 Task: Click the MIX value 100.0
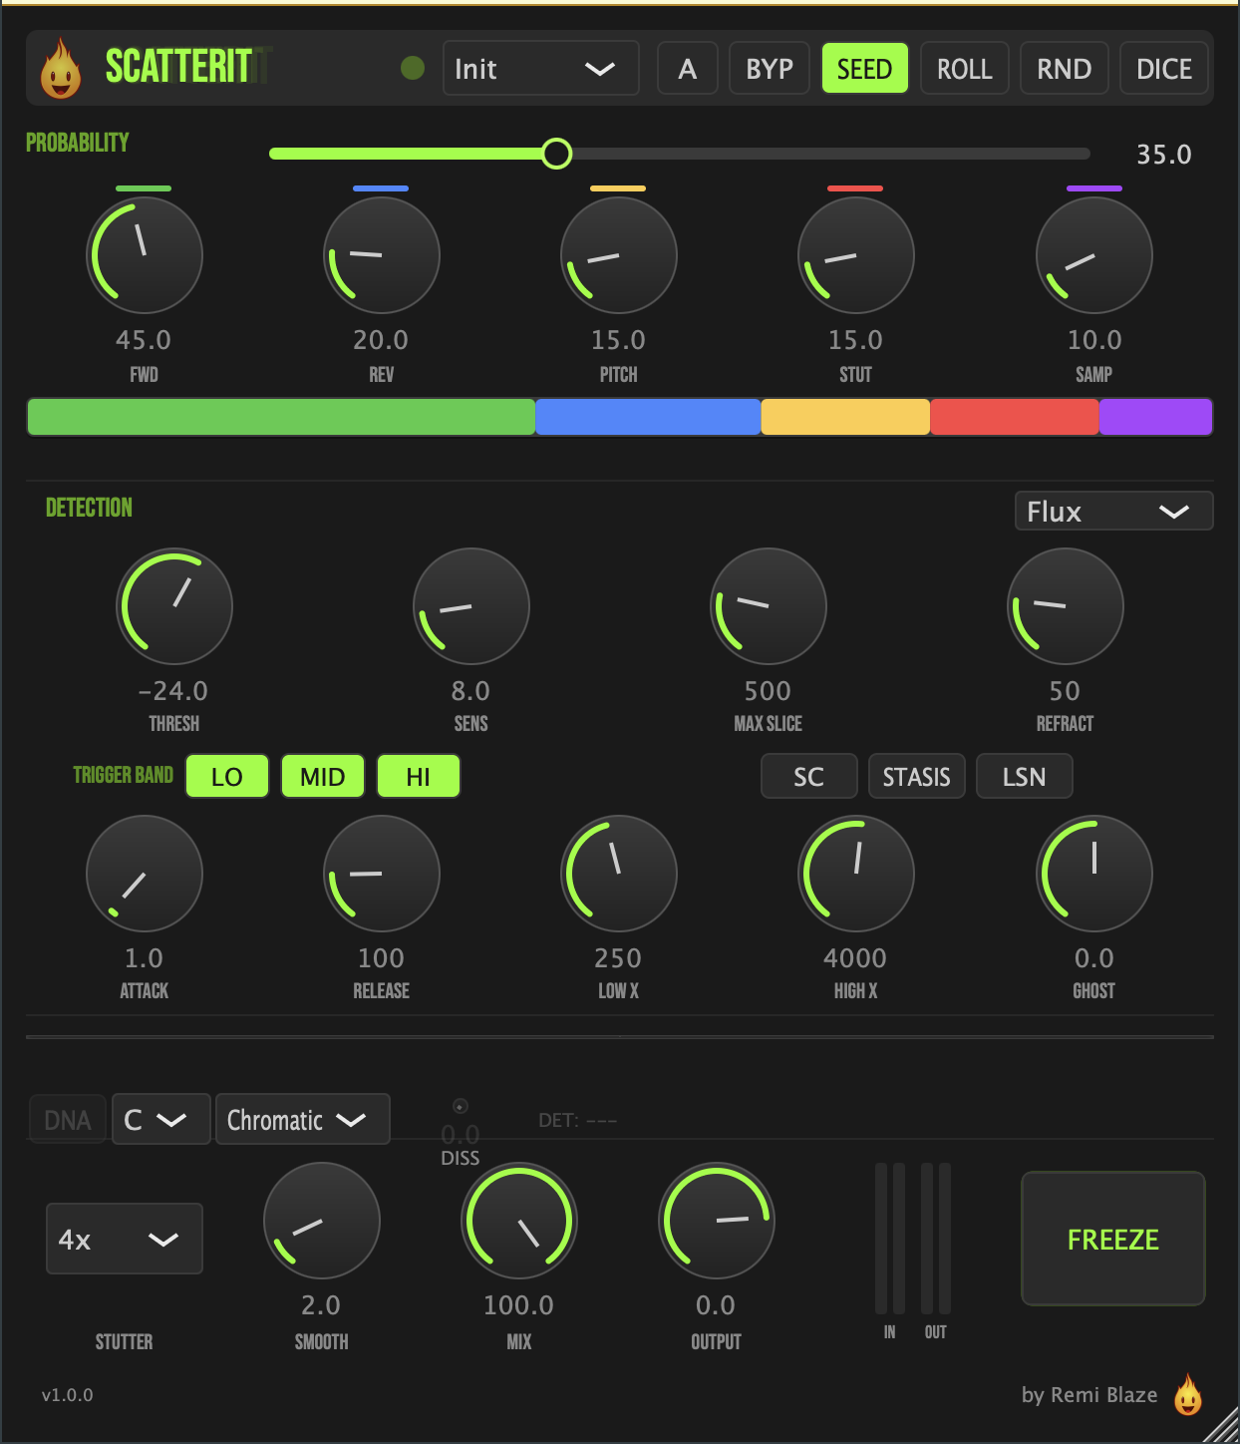pos(518,1305)
